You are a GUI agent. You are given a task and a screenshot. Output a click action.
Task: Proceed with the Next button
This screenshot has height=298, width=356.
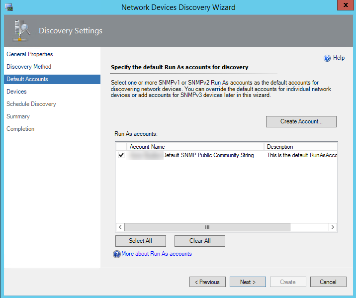tap(248, 282)
